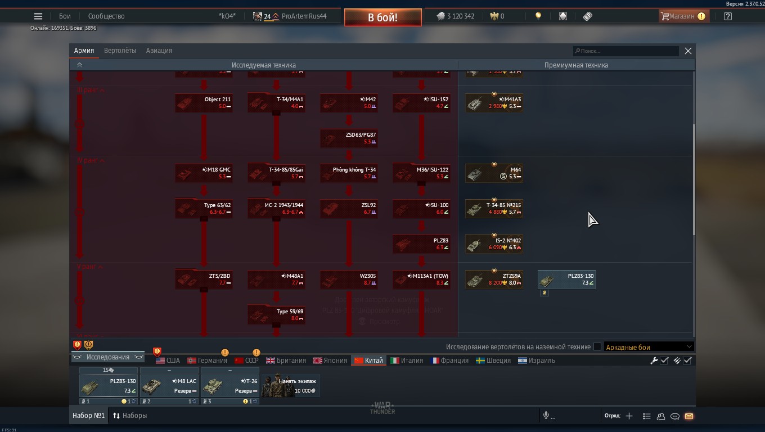Select the M8 LAC crew slot
Image resolution: width=765 pixels, height=432 pixels.
(169, 386)
